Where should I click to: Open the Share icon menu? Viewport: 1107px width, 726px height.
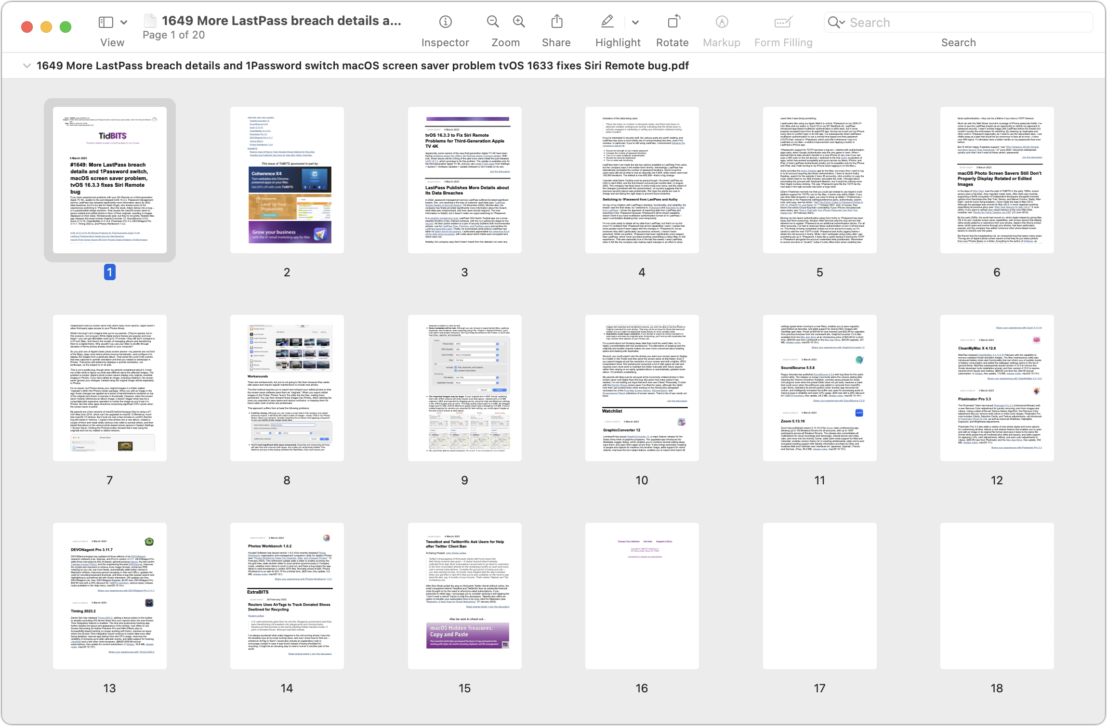(x=556, y=22)
